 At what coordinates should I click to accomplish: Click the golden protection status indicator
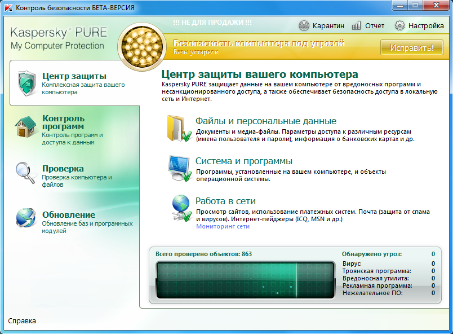tap(142, 47)
